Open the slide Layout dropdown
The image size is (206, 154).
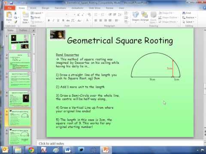click(37, 13)
